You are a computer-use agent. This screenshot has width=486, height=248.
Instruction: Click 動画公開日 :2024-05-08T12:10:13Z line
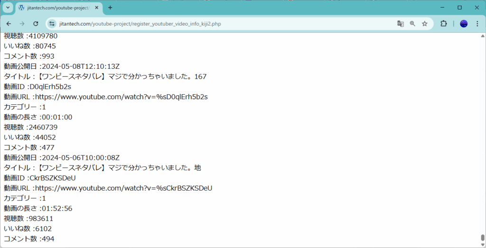[x=62, y=66]
